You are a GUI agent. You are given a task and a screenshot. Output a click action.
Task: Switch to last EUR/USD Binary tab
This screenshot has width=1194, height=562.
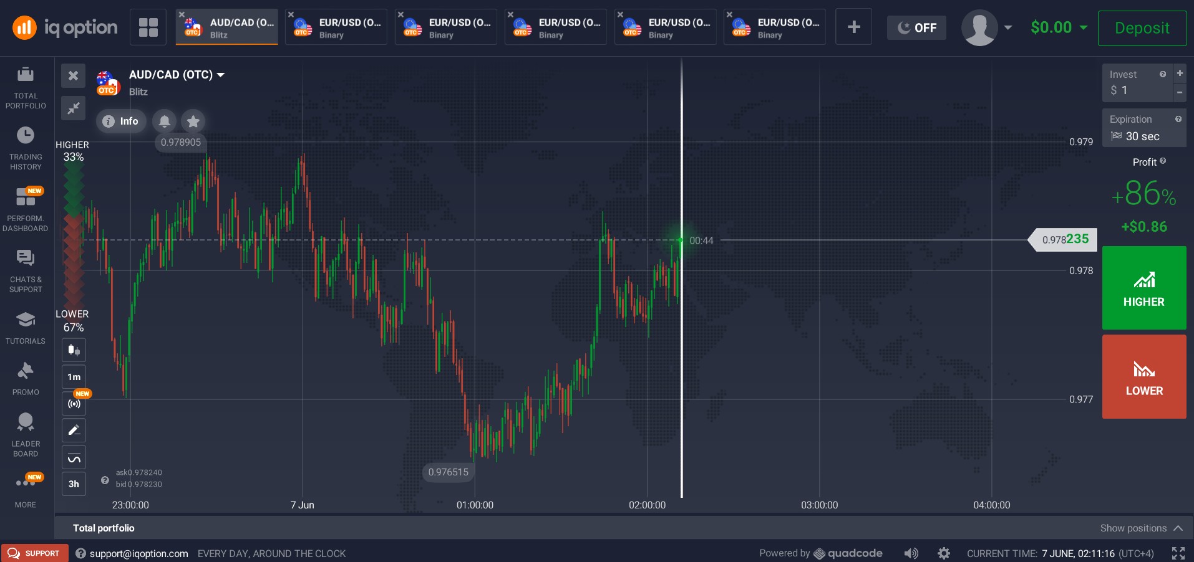[x=775, y=27]
